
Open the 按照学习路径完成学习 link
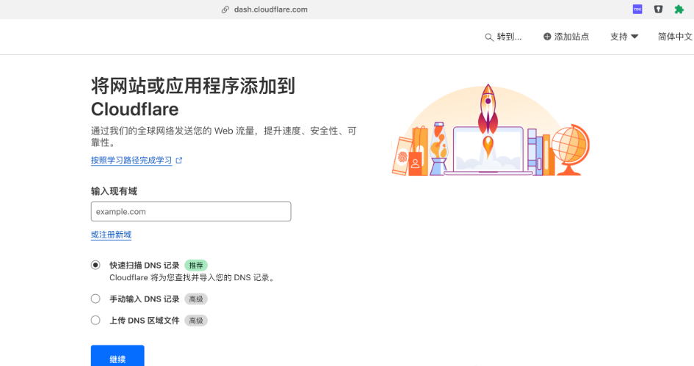coord(131,160)
